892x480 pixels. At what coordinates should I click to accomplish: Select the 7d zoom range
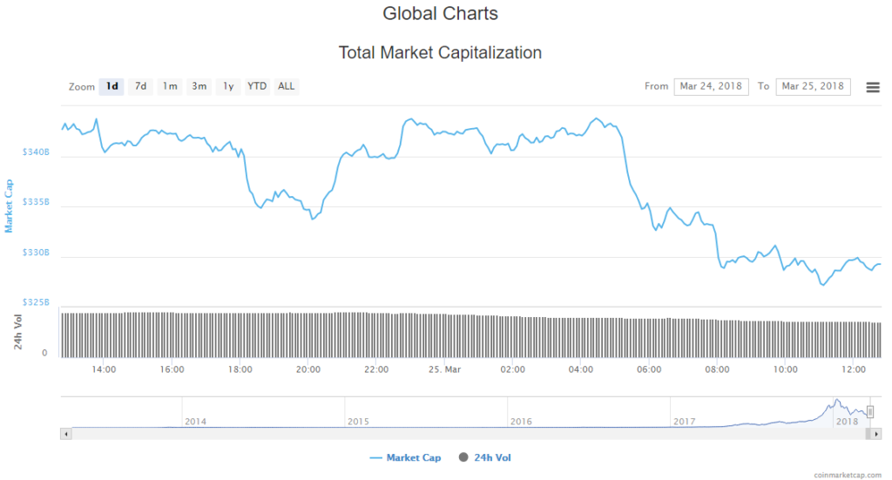coord(139,86)
